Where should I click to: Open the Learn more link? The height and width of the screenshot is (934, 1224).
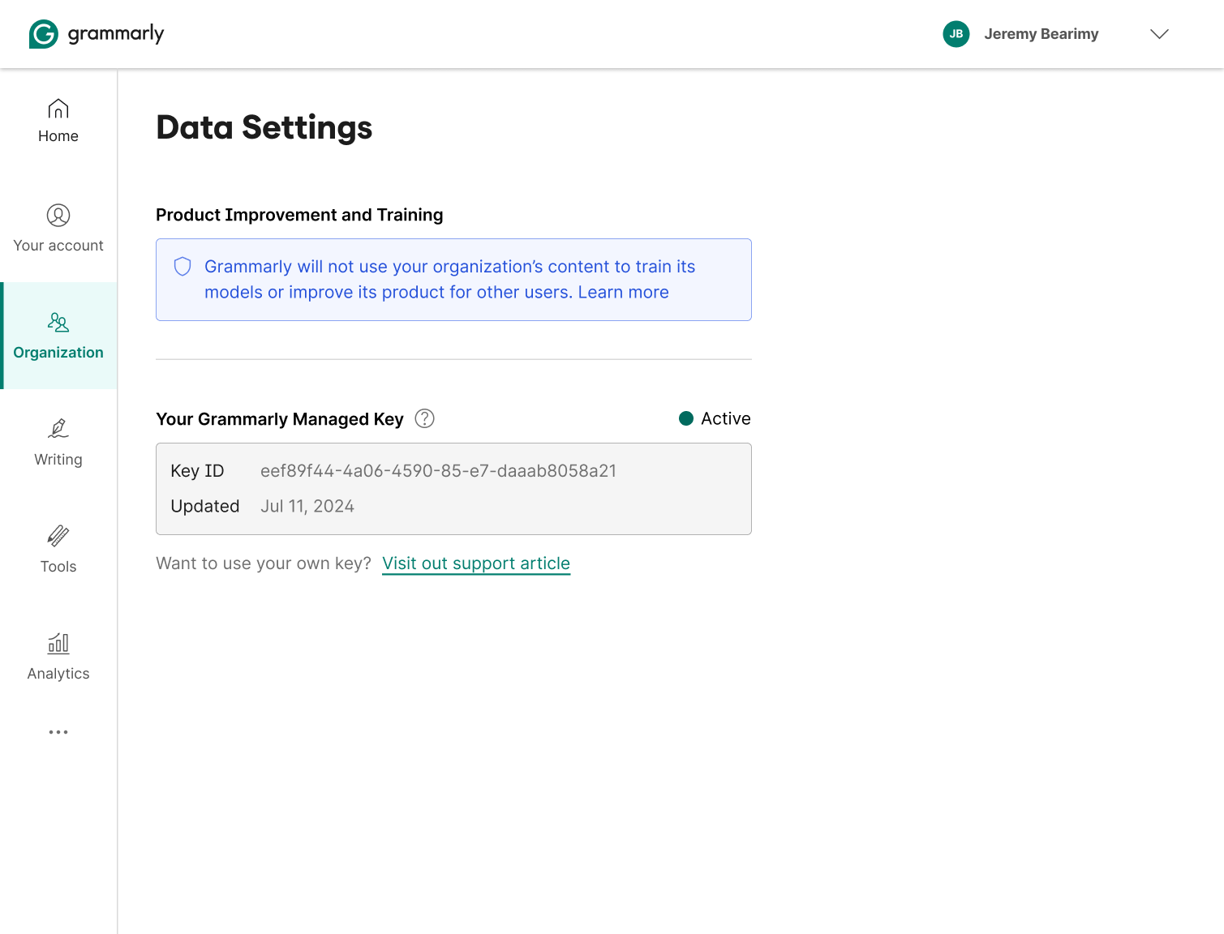click(x=623, y=292)
